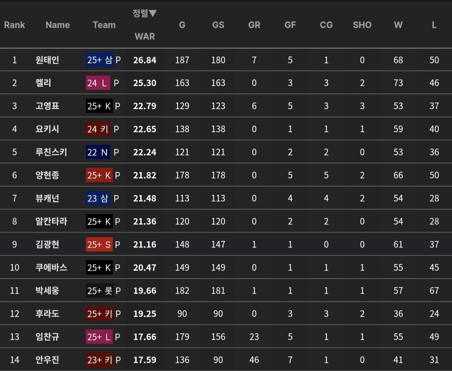
Task: Click 고영표's black 25+ K team badge
Action: tap(99, 106)
